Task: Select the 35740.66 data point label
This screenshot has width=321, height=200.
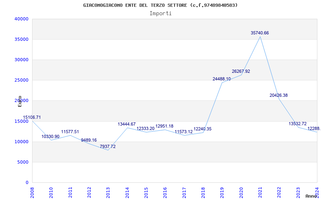Action: [x=260, y=33]
